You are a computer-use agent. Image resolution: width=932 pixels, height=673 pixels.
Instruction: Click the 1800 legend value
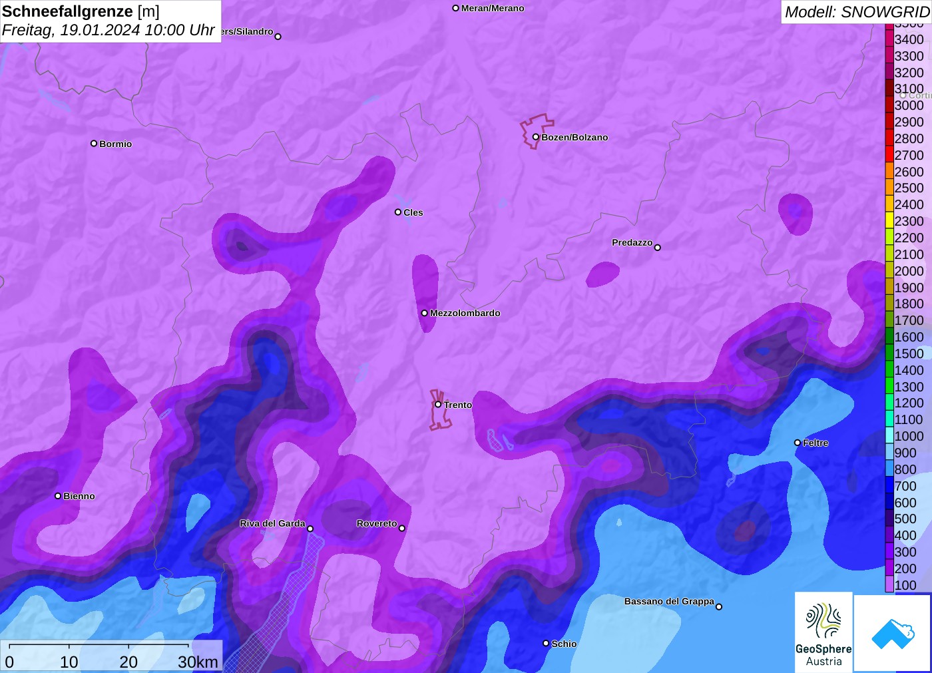point(909,304)
